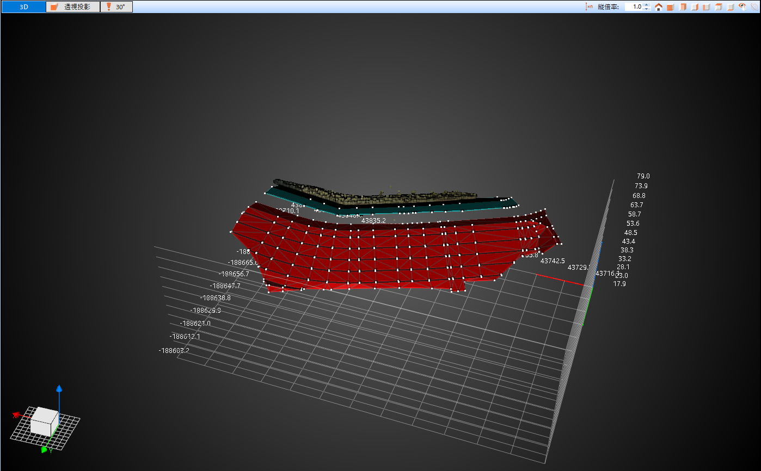Toggle the eye visibility icon in toolbar
Image resolution: width=761 pixels, height=471 pixels.
[x=742, y=7]
